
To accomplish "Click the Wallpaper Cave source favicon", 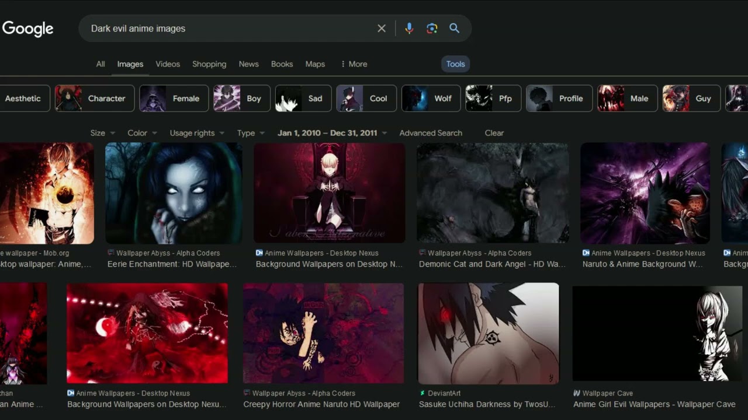I will tap(577, 394).
